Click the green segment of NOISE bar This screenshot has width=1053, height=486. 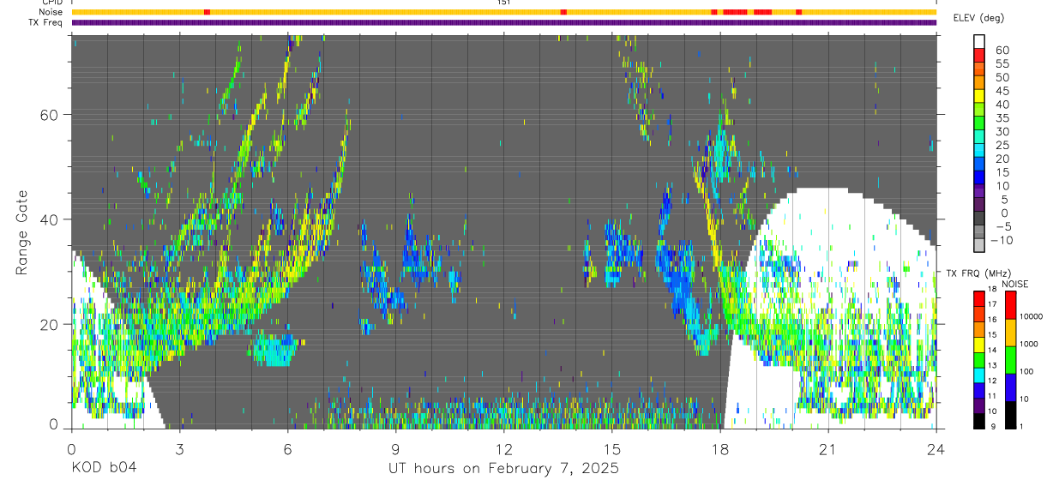[1010, 360]
